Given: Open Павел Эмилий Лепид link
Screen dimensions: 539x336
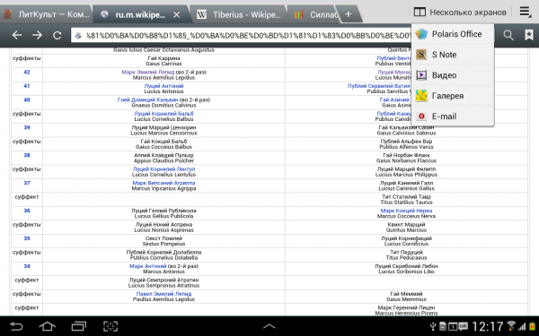Looking at the screenshot, I should (164, 294).
